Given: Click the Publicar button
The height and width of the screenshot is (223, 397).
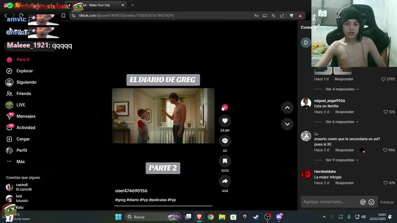Looking at the screenshot, I should 387,202.
